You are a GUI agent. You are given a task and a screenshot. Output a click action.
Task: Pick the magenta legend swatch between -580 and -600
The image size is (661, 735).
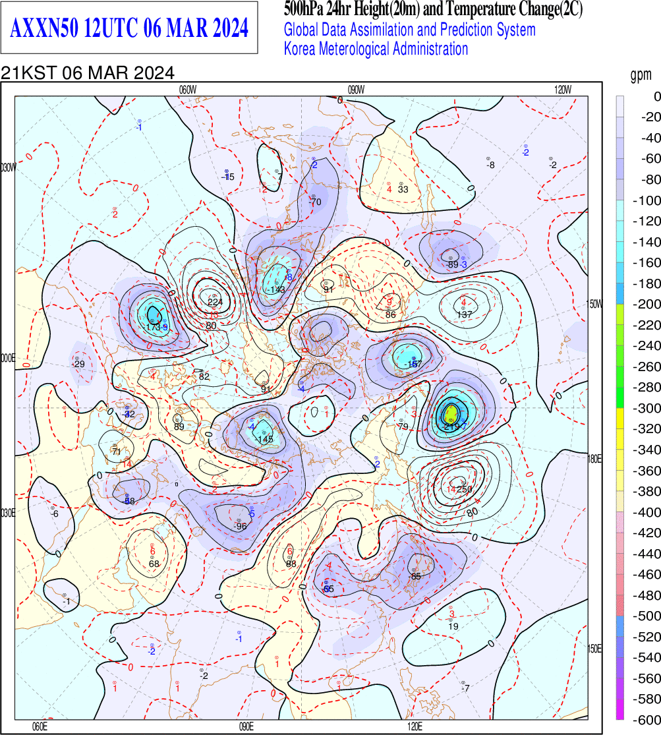click(x=619, y=709)
